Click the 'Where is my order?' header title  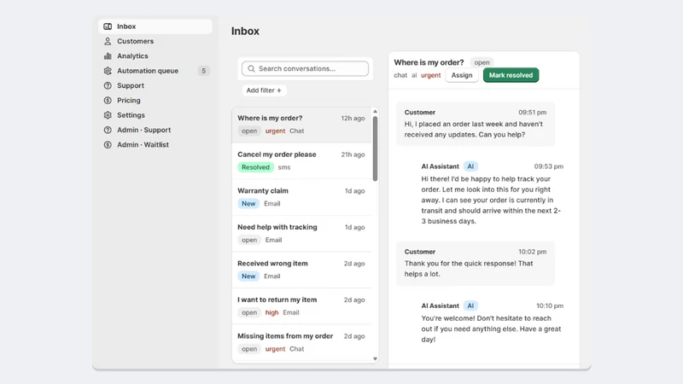coord(429,62)
